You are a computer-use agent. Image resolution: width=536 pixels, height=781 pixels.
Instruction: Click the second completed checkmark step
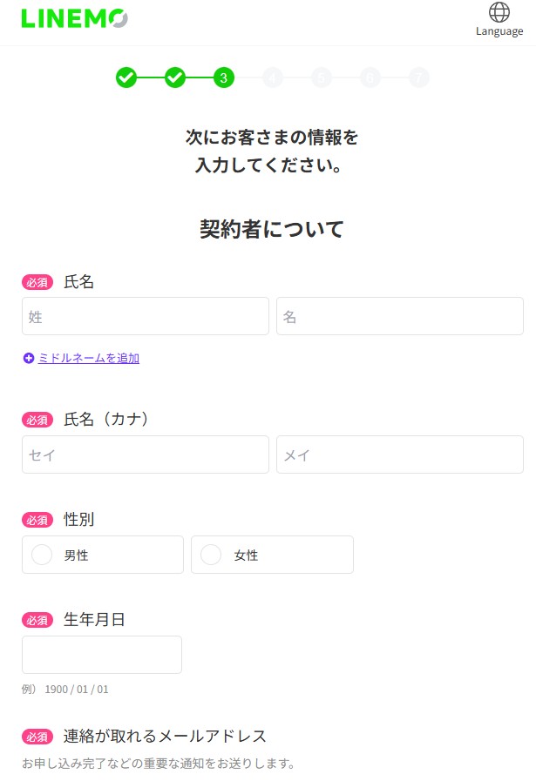pos(175,77)
